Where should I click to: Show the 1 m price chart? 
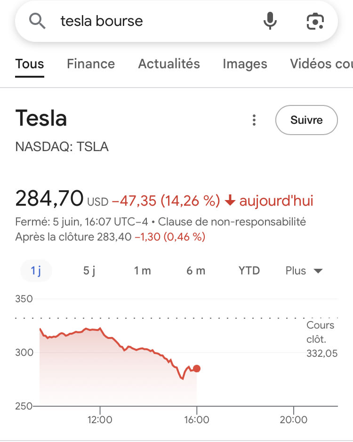coord(143,271)
